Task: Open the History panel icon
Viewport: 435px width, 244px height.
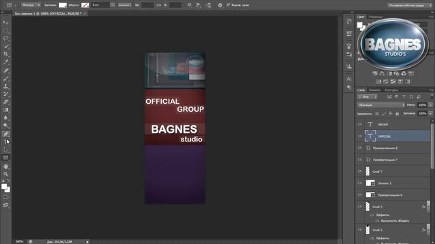Action: tap(349, 21)
